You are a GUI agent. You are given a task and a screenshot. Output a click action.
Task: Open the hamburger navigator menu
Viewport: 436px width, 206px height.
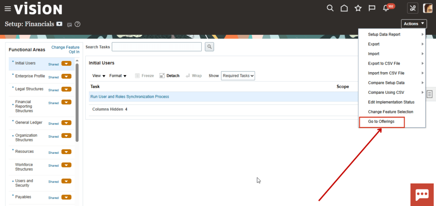coord(8,8)
